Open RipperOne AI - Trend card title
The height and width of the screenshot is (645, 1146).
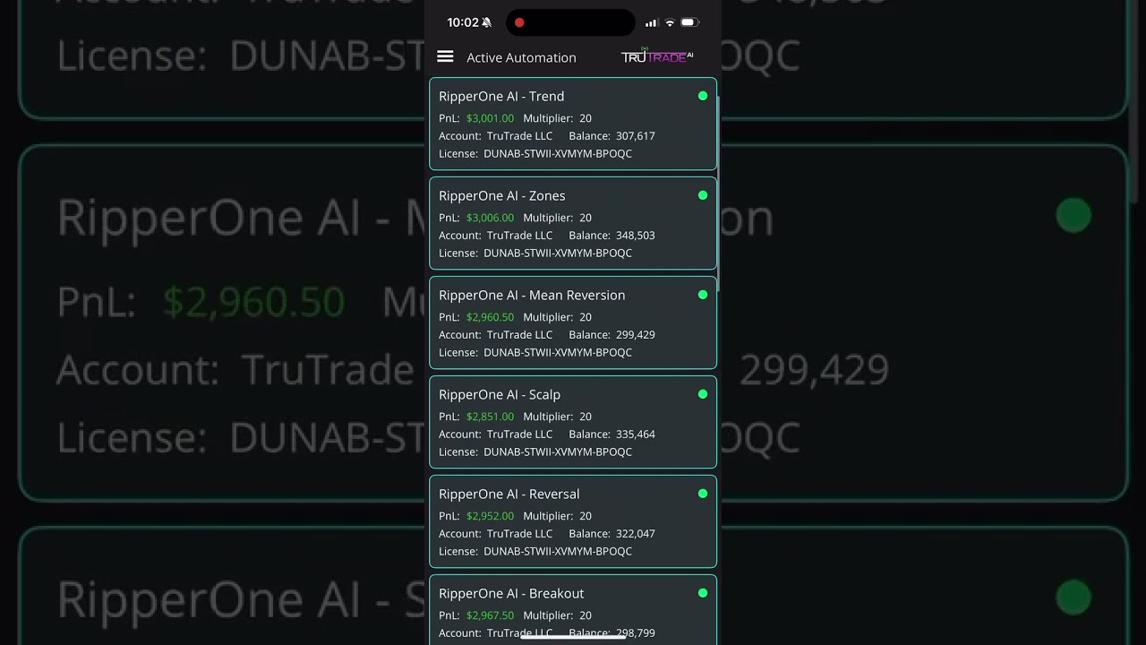(501, 96)
